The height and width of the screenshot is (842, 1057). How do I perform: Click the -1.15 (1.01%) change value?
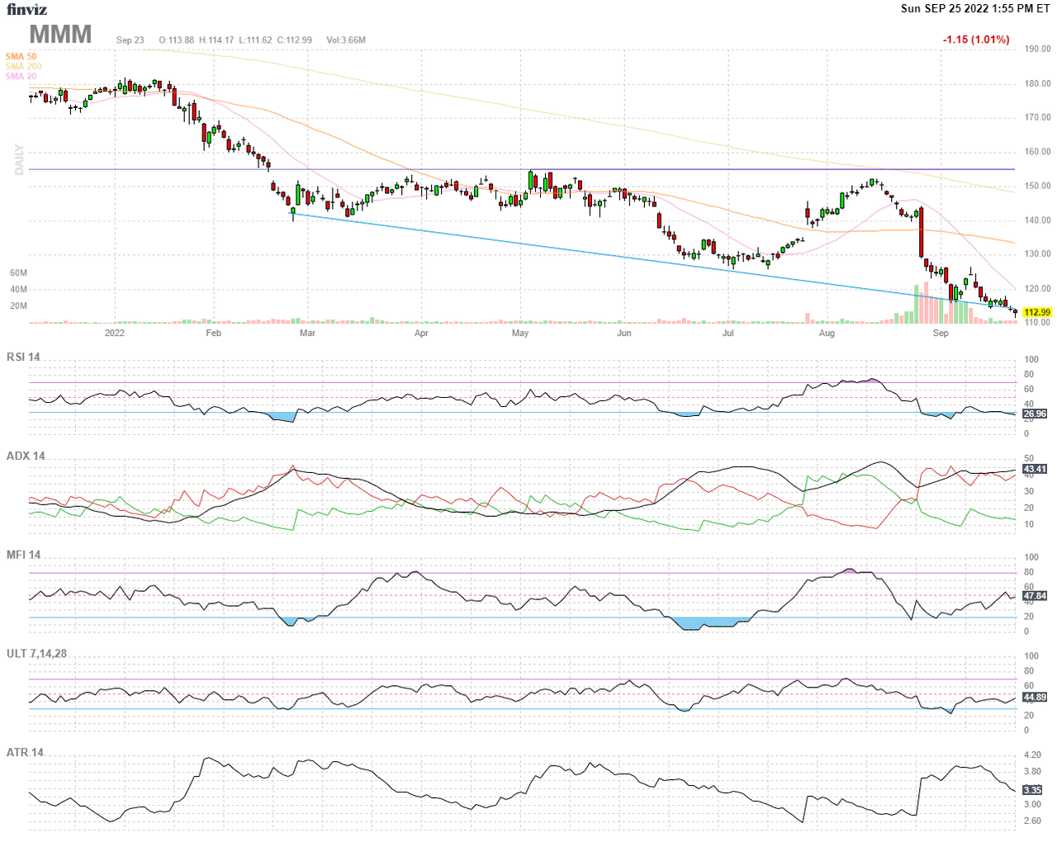(976, 40)
